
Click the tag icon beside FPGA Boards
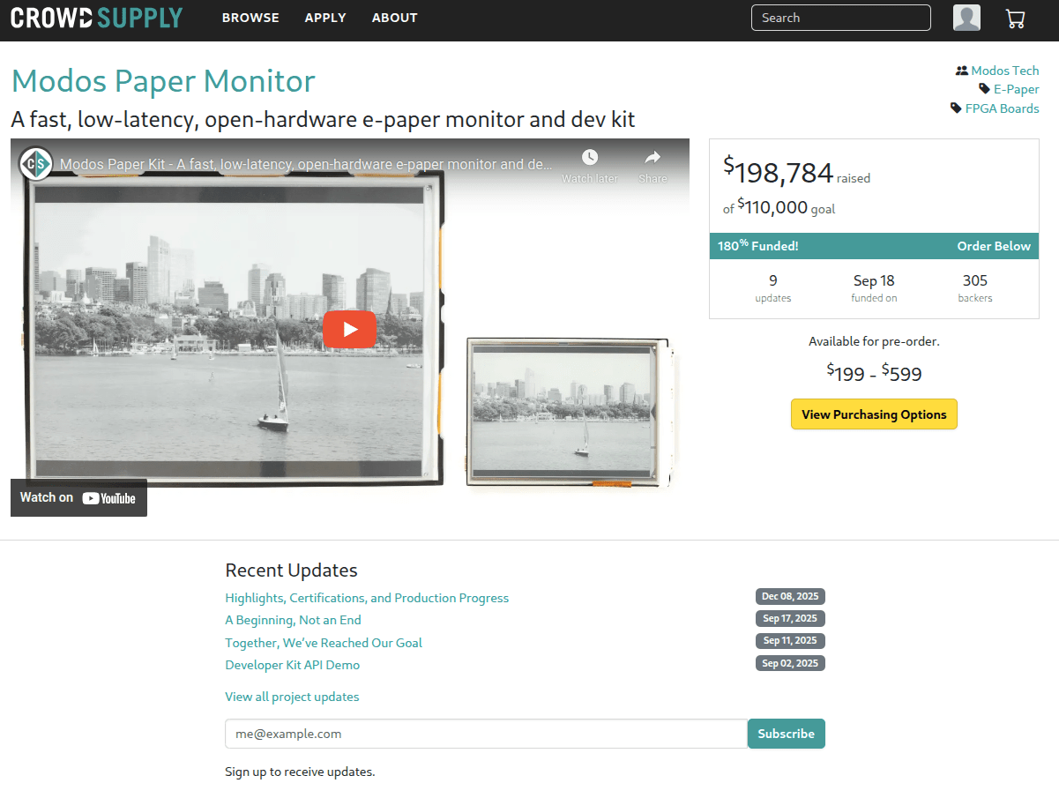click(956, 108)
